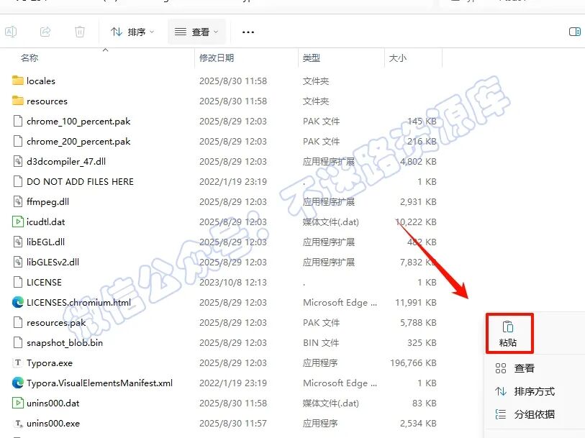Click file name unins000.exe

(53, 423)
